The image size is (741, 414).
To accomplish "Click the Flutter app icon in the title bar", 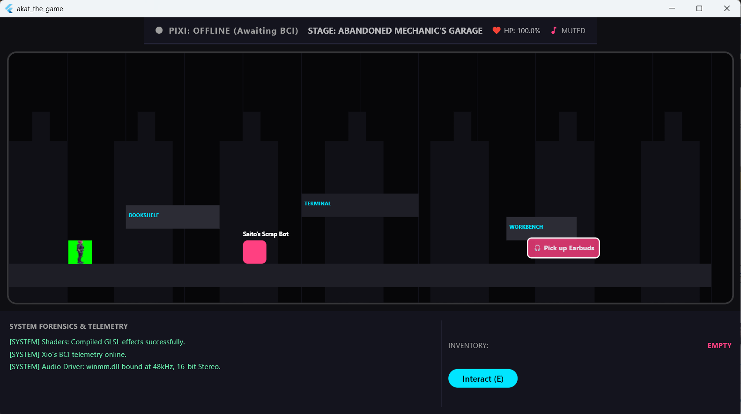I will click(9, 8).
